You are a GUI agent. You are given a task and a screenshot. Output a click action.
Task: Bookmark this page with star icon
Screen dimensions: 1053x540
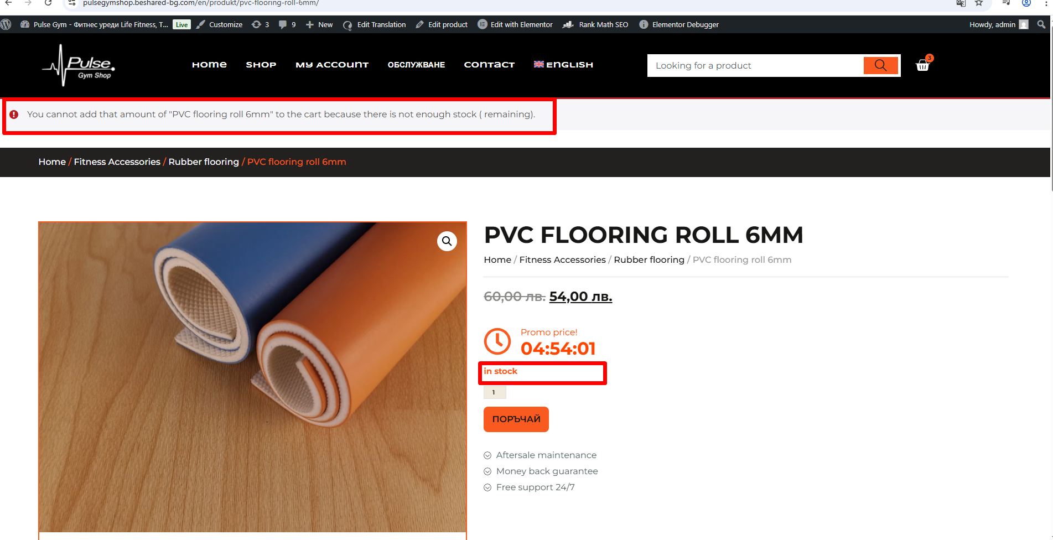[x=979, y=3]
